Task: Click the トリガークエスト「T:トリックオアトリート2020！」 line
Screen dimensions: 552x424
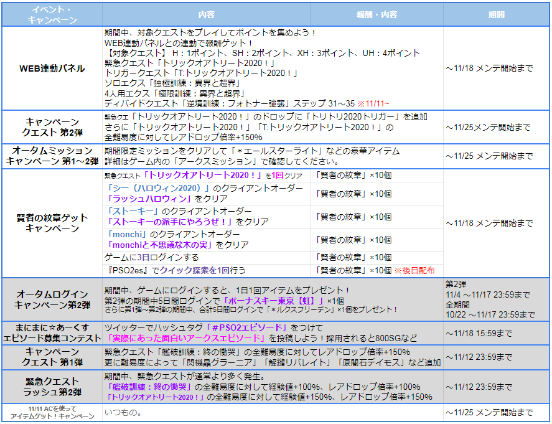Action: [202, 73]
